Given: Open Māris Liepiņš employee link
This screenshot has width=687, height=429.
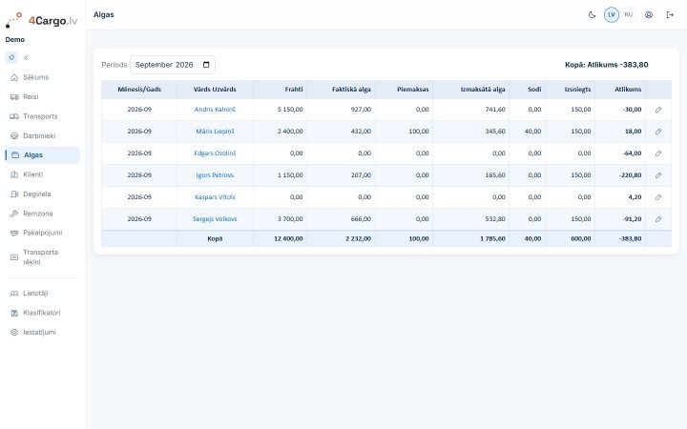Looking at the screenshot, I should pyautogui.click(x=215, y=132).
